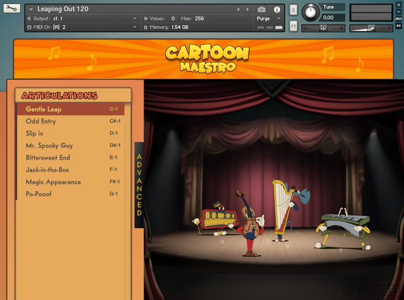Viewport: 404px width, 300px height.
Task: Open the snapshot view camera icon
Action: coord(261,10)
